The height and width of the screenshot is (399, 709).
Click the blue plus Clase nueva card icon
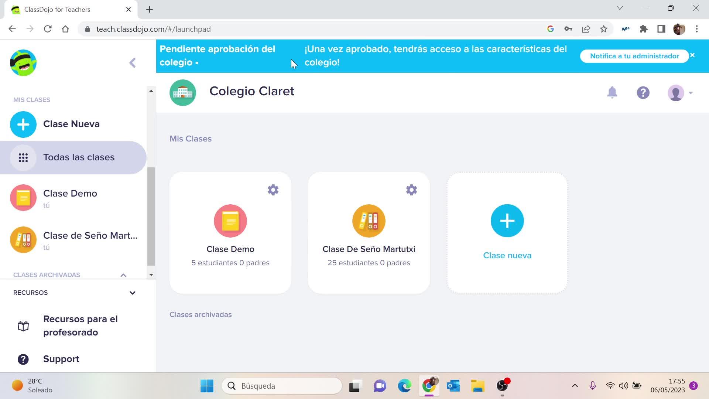click(507, 221)
